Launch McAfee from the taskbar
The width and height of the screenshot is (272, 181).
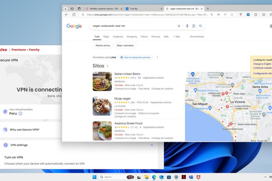pyautogui.click(x=198, y=177)
